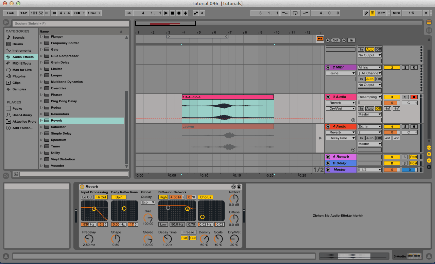Select the Drums category
The image size is (435, 264).
[x=18, y=44]
